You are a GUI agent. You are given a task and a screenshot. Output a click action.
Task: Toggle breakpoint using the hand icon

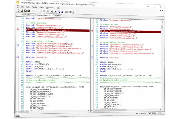click(x=52, y=12)
